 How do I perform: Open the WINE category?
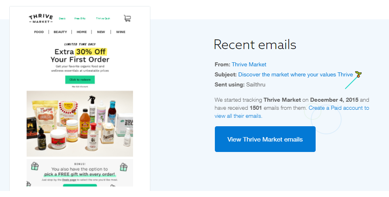point(121,32)
